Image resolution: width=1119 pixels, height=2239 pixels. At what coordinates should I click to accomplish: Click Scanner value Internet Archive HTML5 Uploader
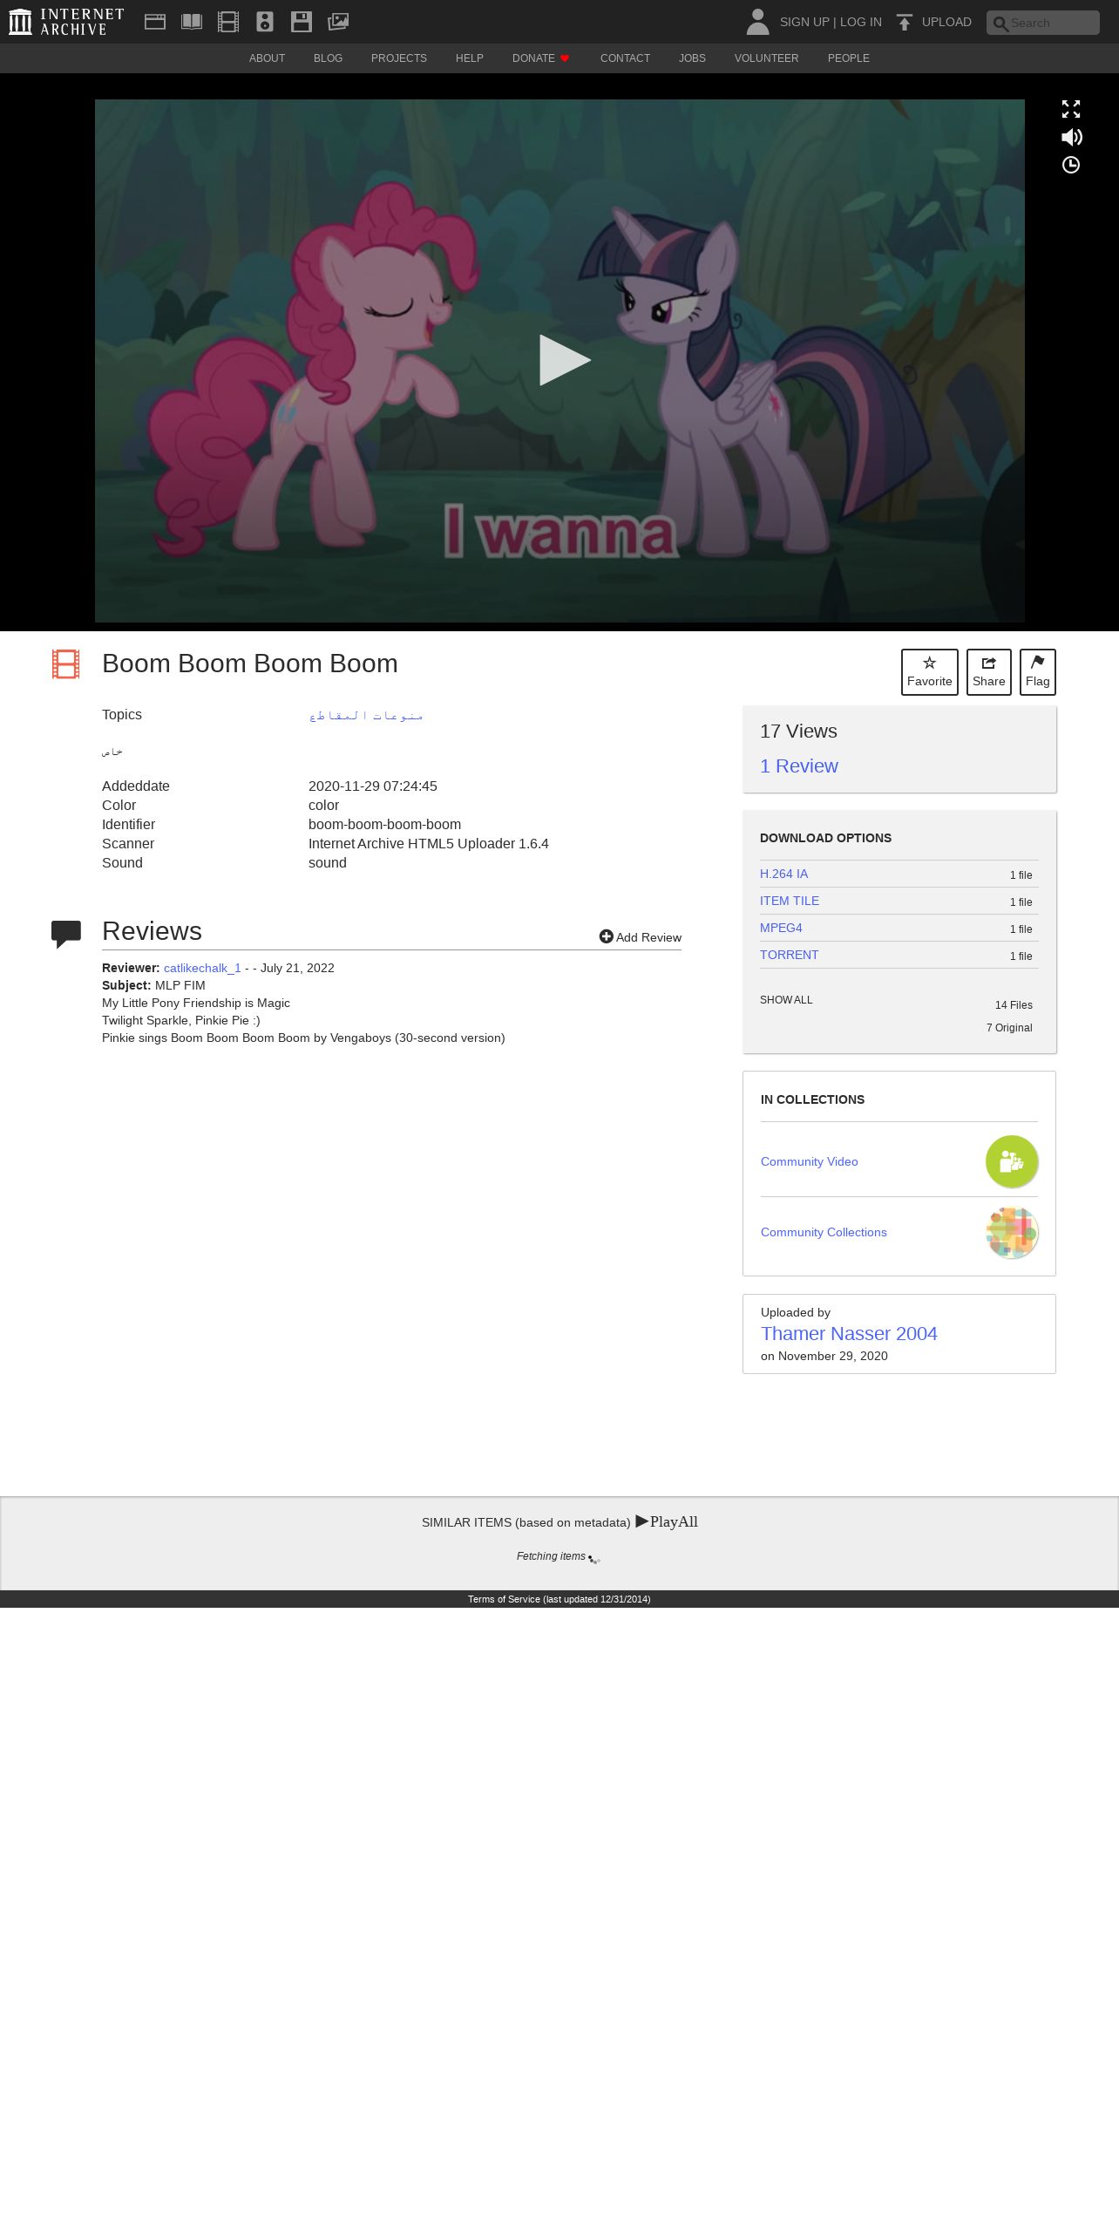[429, 843]
